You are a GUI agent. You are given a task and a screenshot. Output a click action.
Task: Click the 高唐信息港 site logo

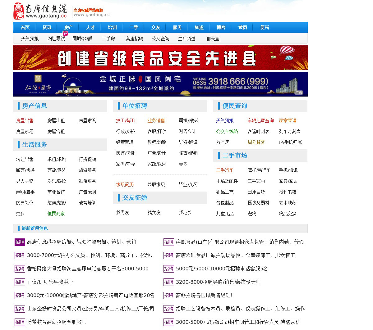coord(40,11)
